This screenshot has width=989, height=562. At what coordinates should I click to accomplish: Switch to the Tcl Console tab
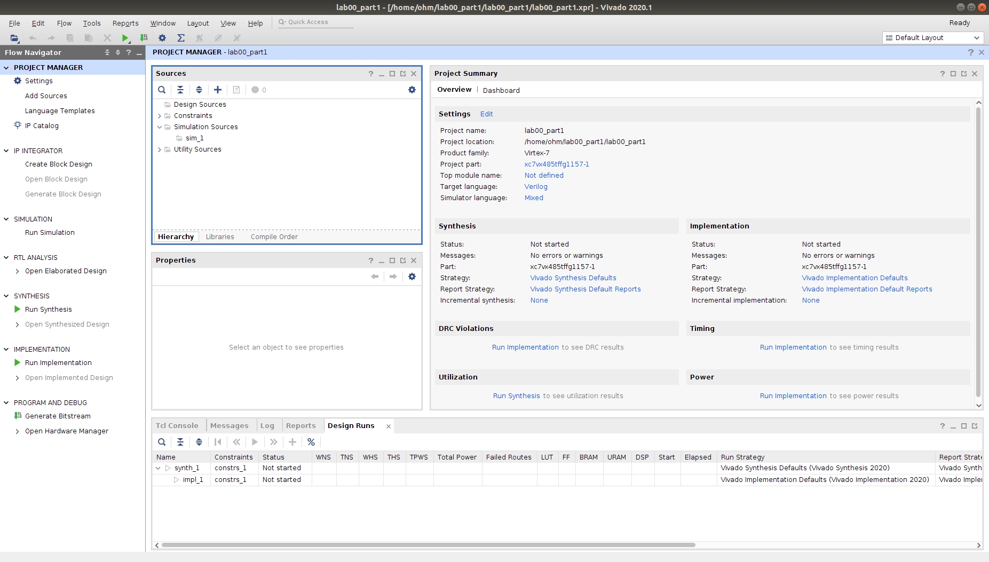pyautogui.click(x=177, y=426)
